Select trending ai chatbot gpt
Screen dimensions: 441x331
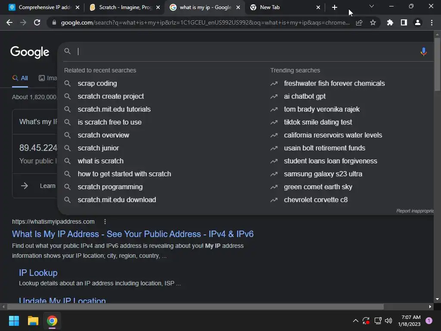point(304,97)
